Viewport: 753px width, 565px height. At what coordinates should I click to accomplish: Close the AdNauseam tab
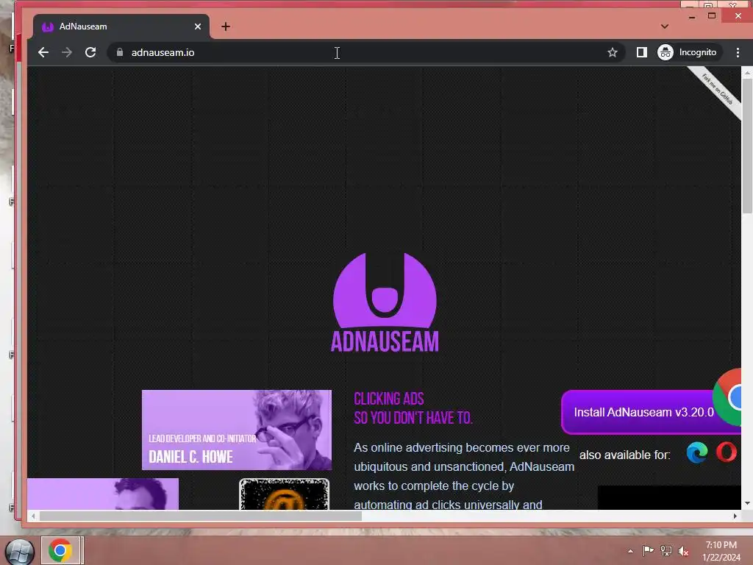[x=197, y=26]
